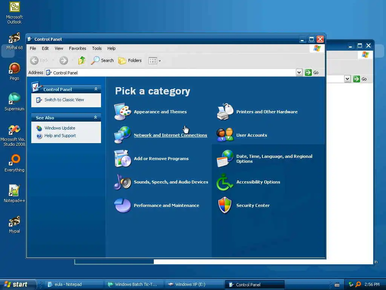Open the Favorites menu

(78, 48)
